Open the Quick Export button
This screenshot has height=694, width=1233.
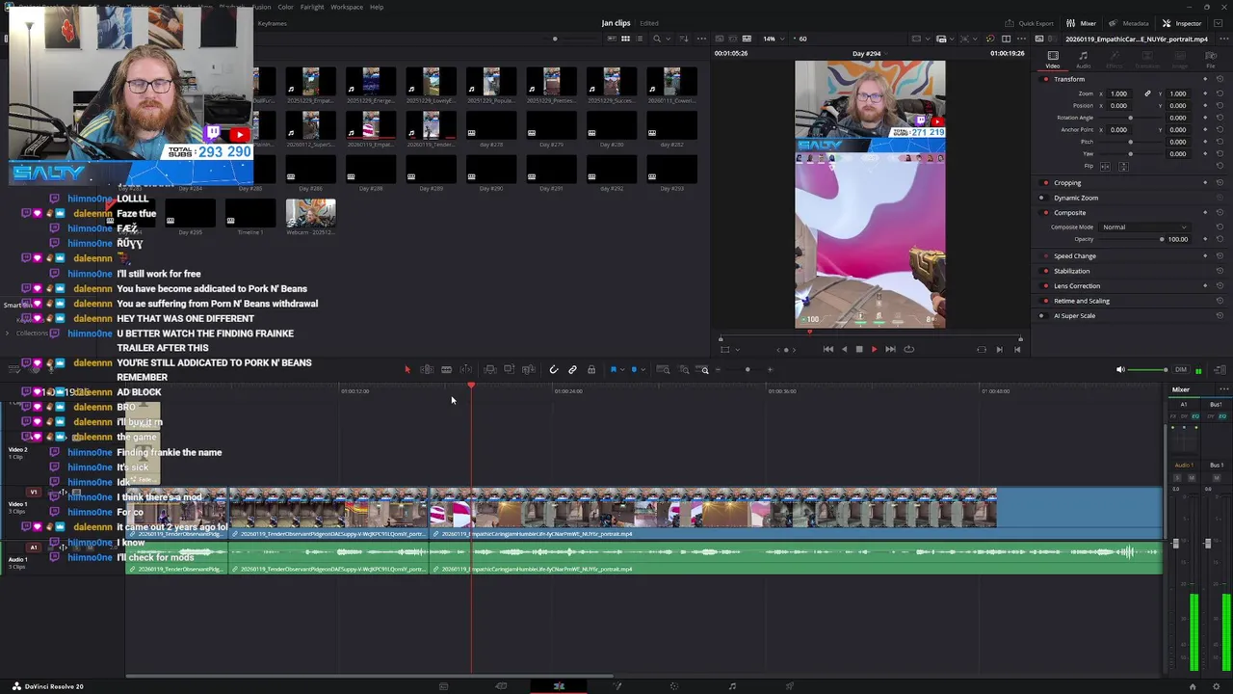1030,23
